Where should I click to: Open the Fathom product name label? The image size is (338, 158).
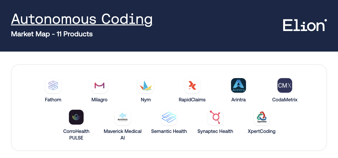[53, 100]
